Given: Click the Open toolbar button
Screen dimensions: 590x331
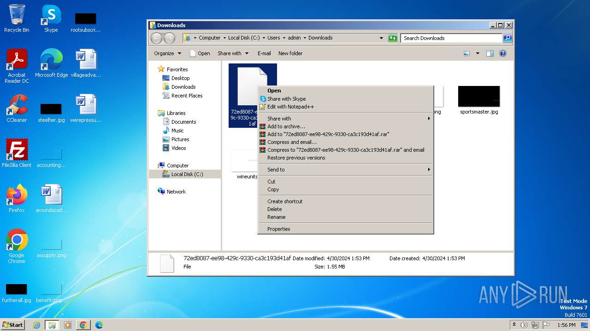Looking at the screenshot, I should (x=200, y=53).
